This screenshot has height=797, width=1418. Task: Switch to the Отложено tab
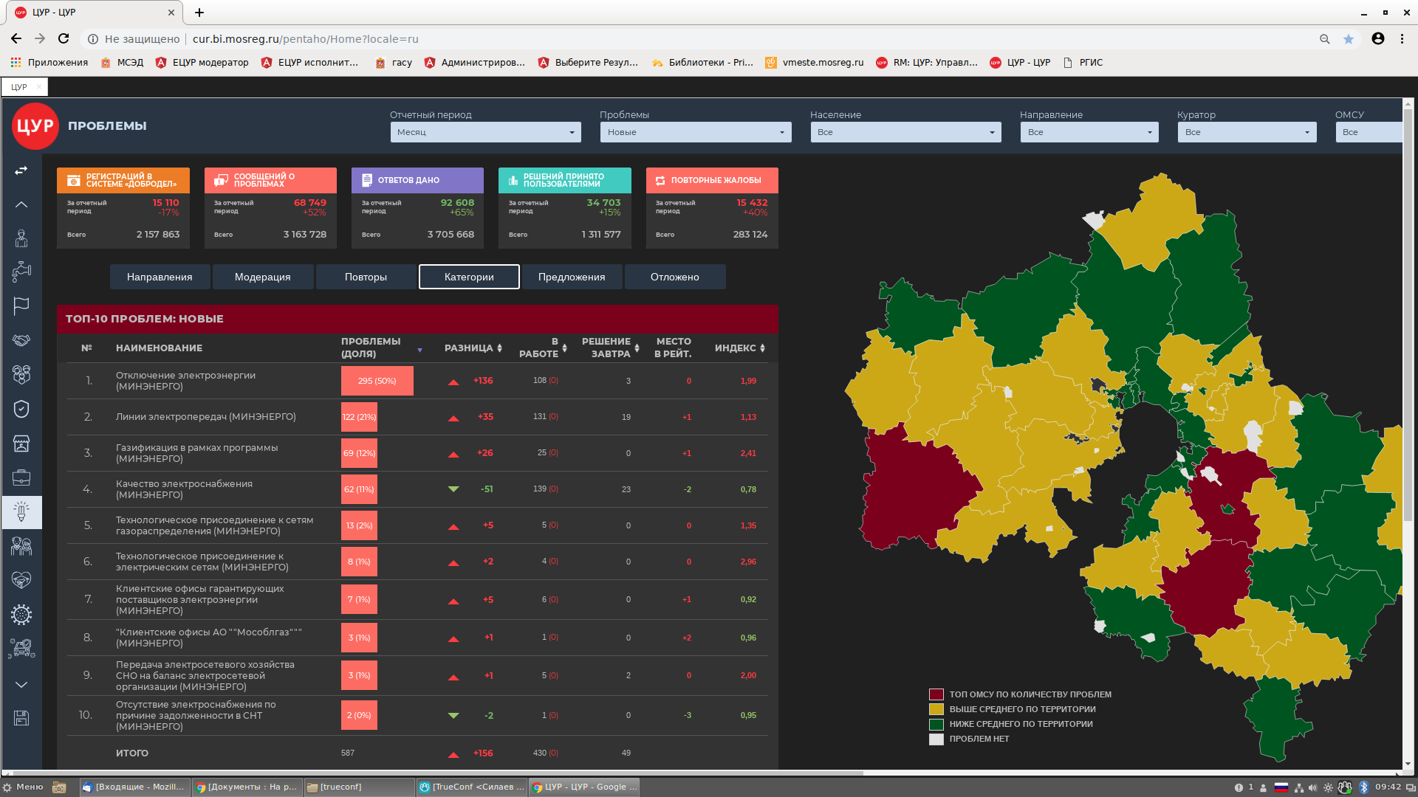coord(675,277)
